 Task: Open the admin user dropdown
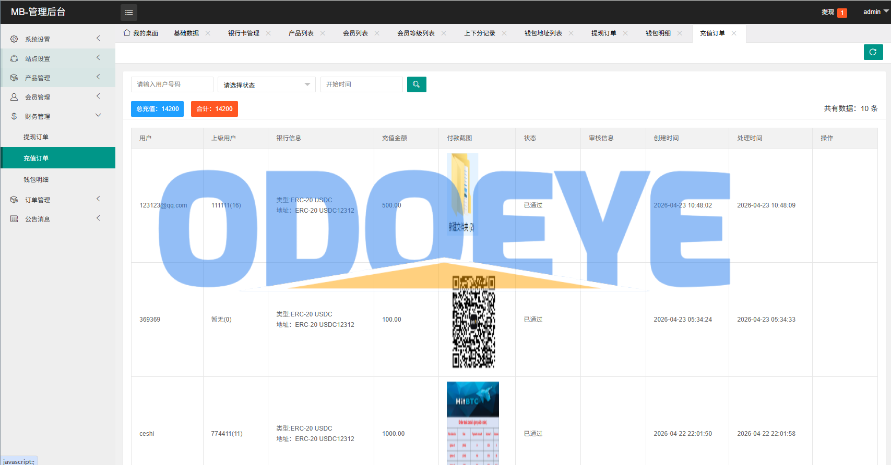pyautogui.click(x=875, y=12)
